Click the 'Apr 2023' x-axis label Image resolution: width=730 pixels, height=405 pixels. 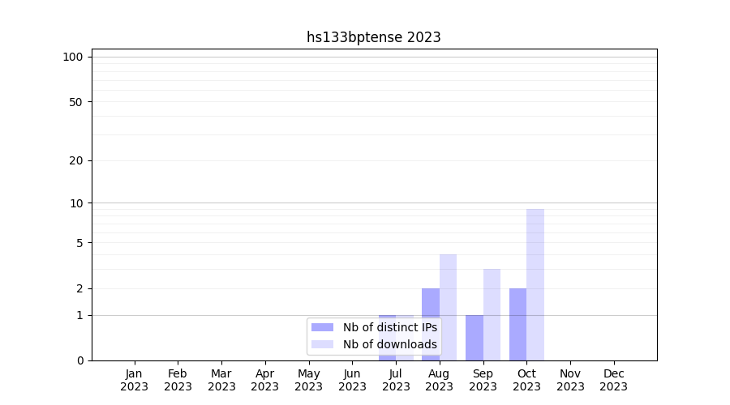(265, 380)
